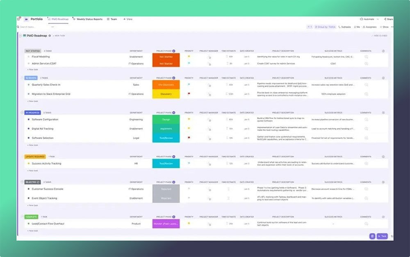The image size is (410, 257).
Task: Click the red priority flag for Software Selection
Action: (189, 138)
